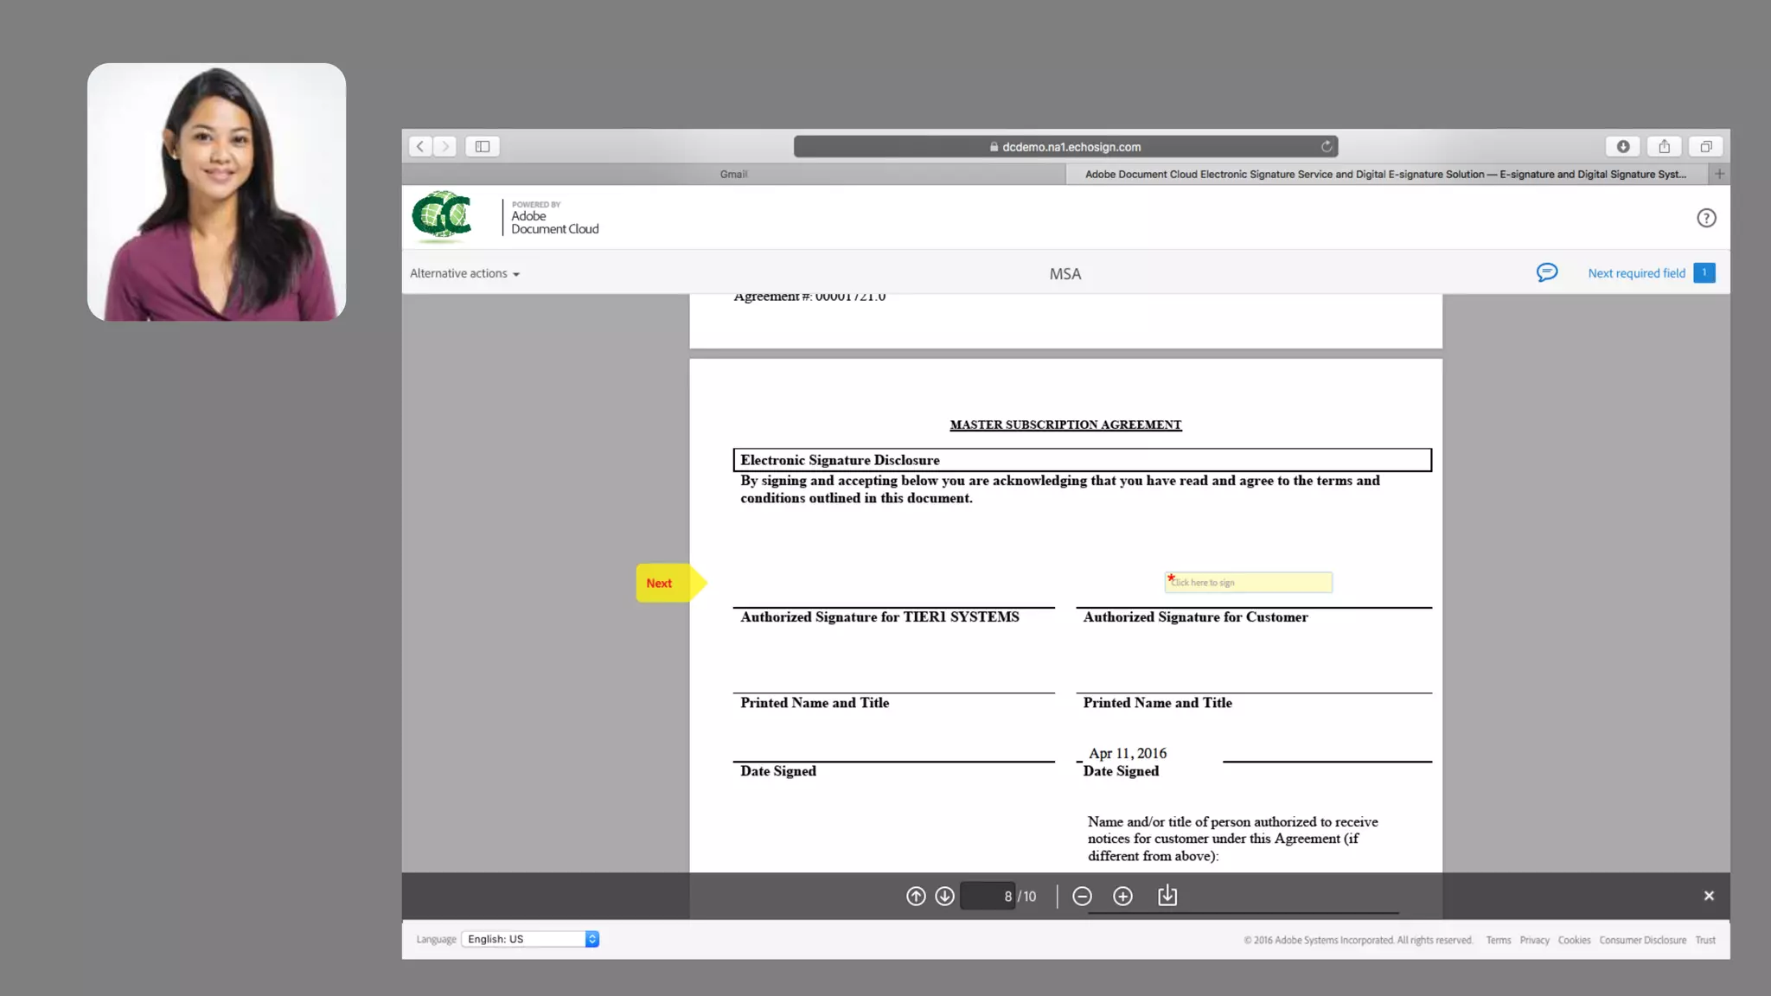Click the help question mark icon
Viewport: 1771px width, 996px height.
tap(1705, 218)
